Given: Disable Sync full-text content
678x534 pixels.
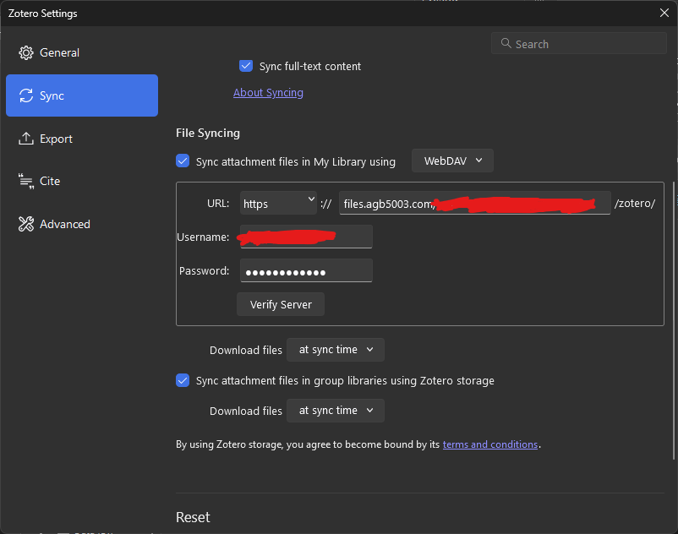Looking at the screenshot, I should click(x=246, y=65).
